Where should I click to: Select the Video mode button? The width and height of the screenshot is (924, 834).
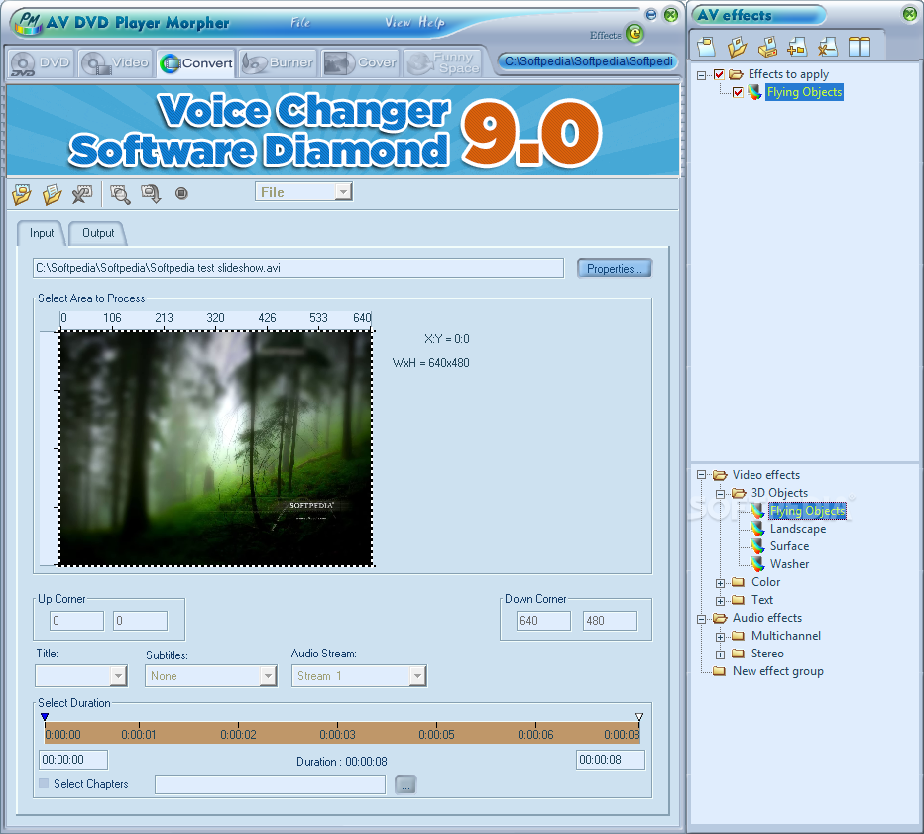115,63
